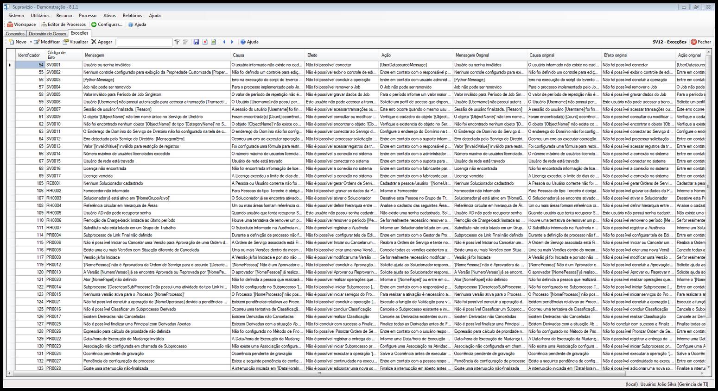The width and height of the screenshot is (718, 391).
Task: Select error code PR0020
Action: (x=64, y=279)
